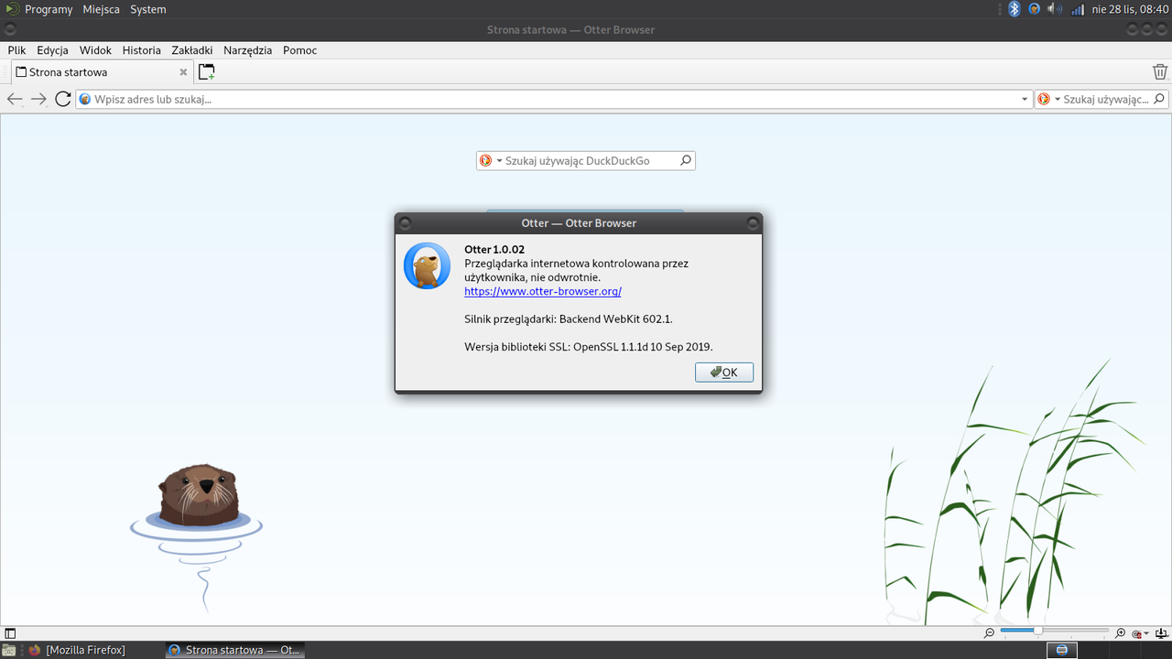
Task: Close the Strona startowa tab
Action: pyautogui.click(x=183, y=72)
